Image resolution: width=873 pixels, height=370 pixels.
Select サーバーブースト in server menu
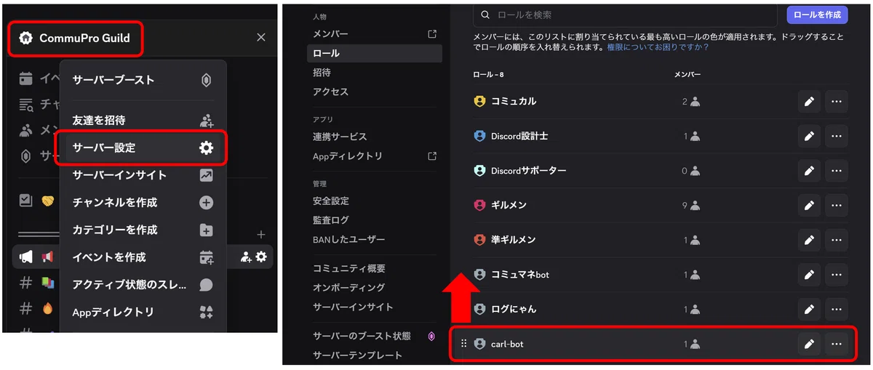143,80
